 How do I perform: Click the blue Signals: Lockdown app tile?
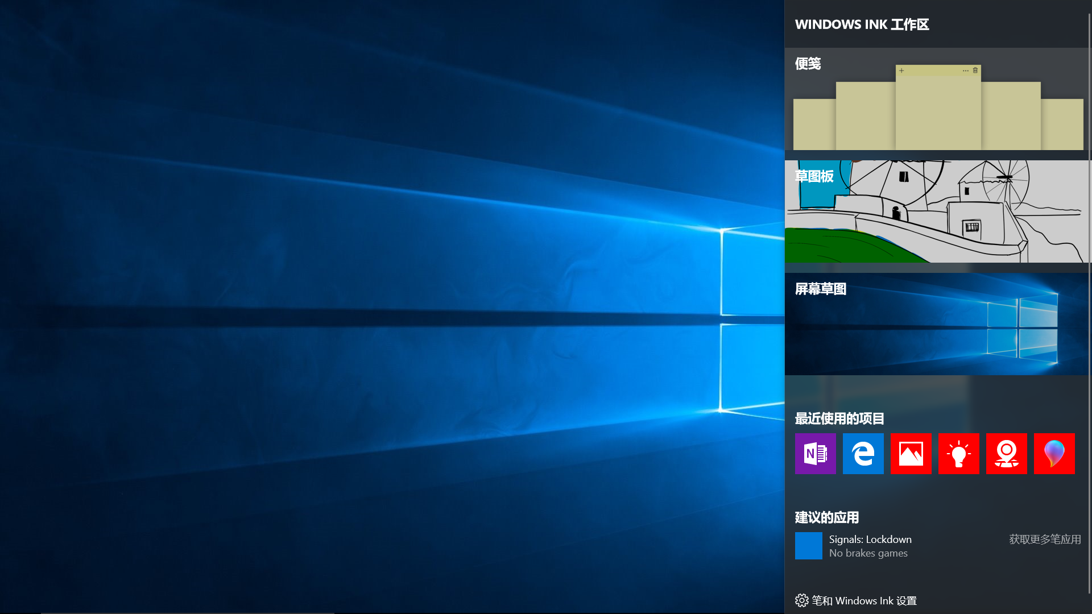click(808, 546)
